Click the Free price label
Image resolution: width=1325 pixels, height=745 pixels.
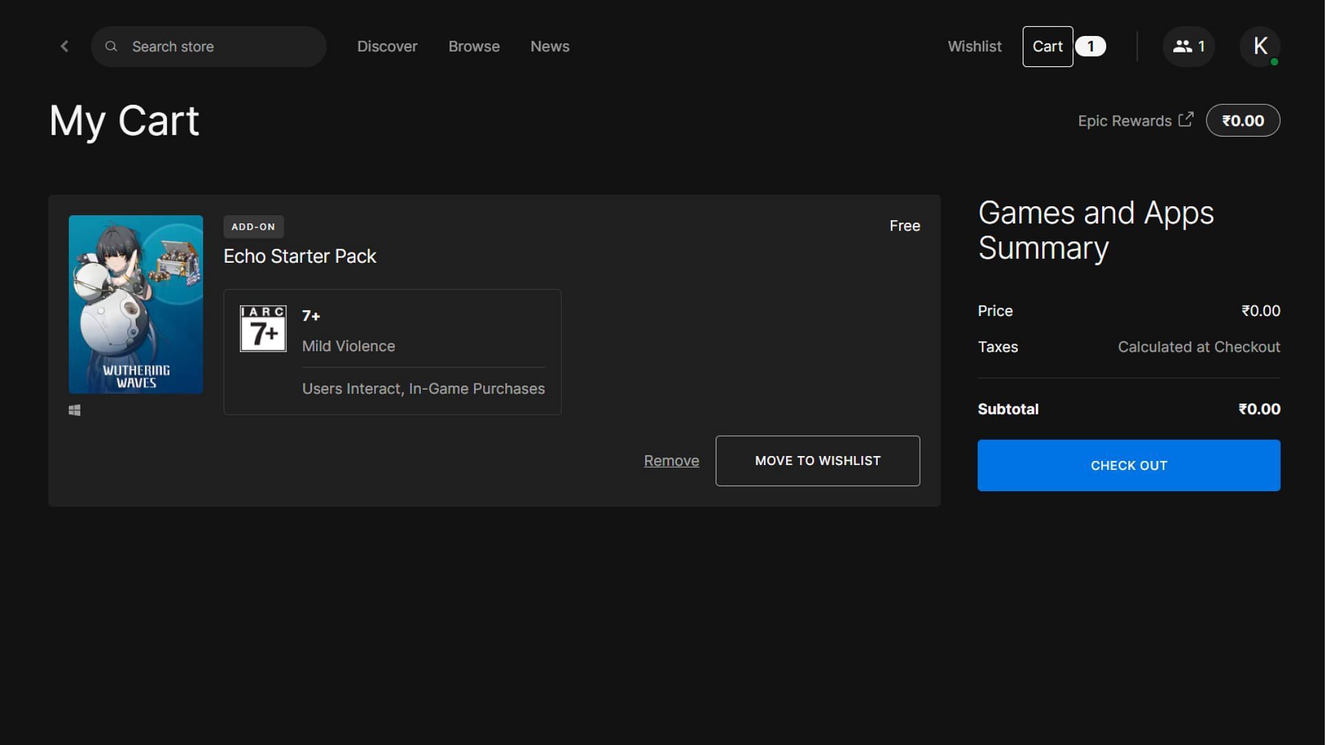(905, 226)
